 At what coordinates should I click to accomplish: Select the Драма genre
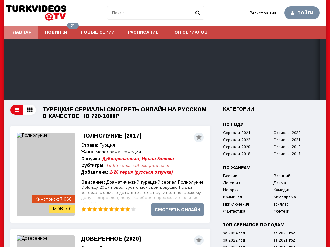[x=280, y=183]
